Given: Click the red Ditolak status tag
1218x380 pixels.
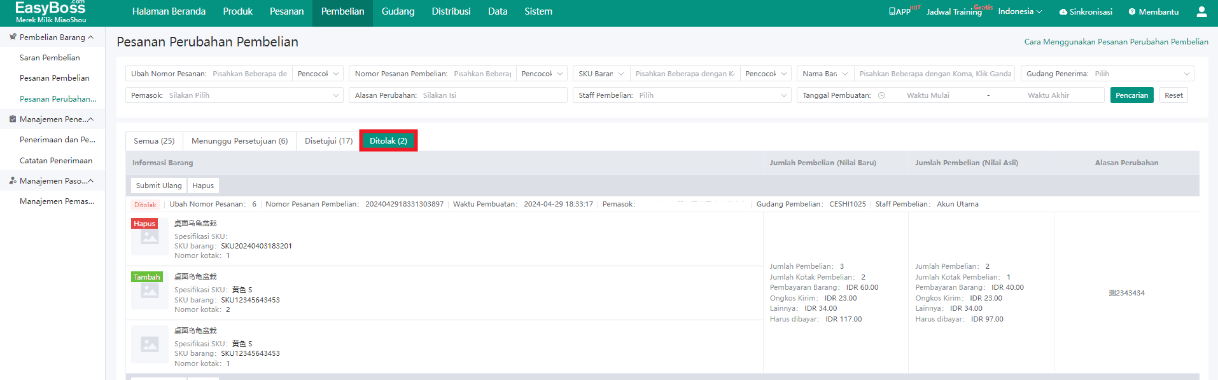Looking at the screenshot, I should (x=145, y=205).
